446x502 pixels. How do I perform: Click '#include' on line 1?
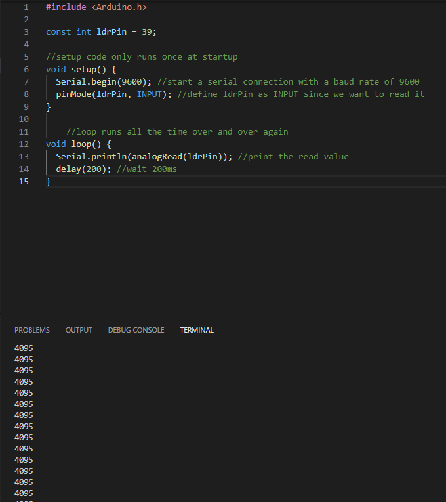coord(66,7)
